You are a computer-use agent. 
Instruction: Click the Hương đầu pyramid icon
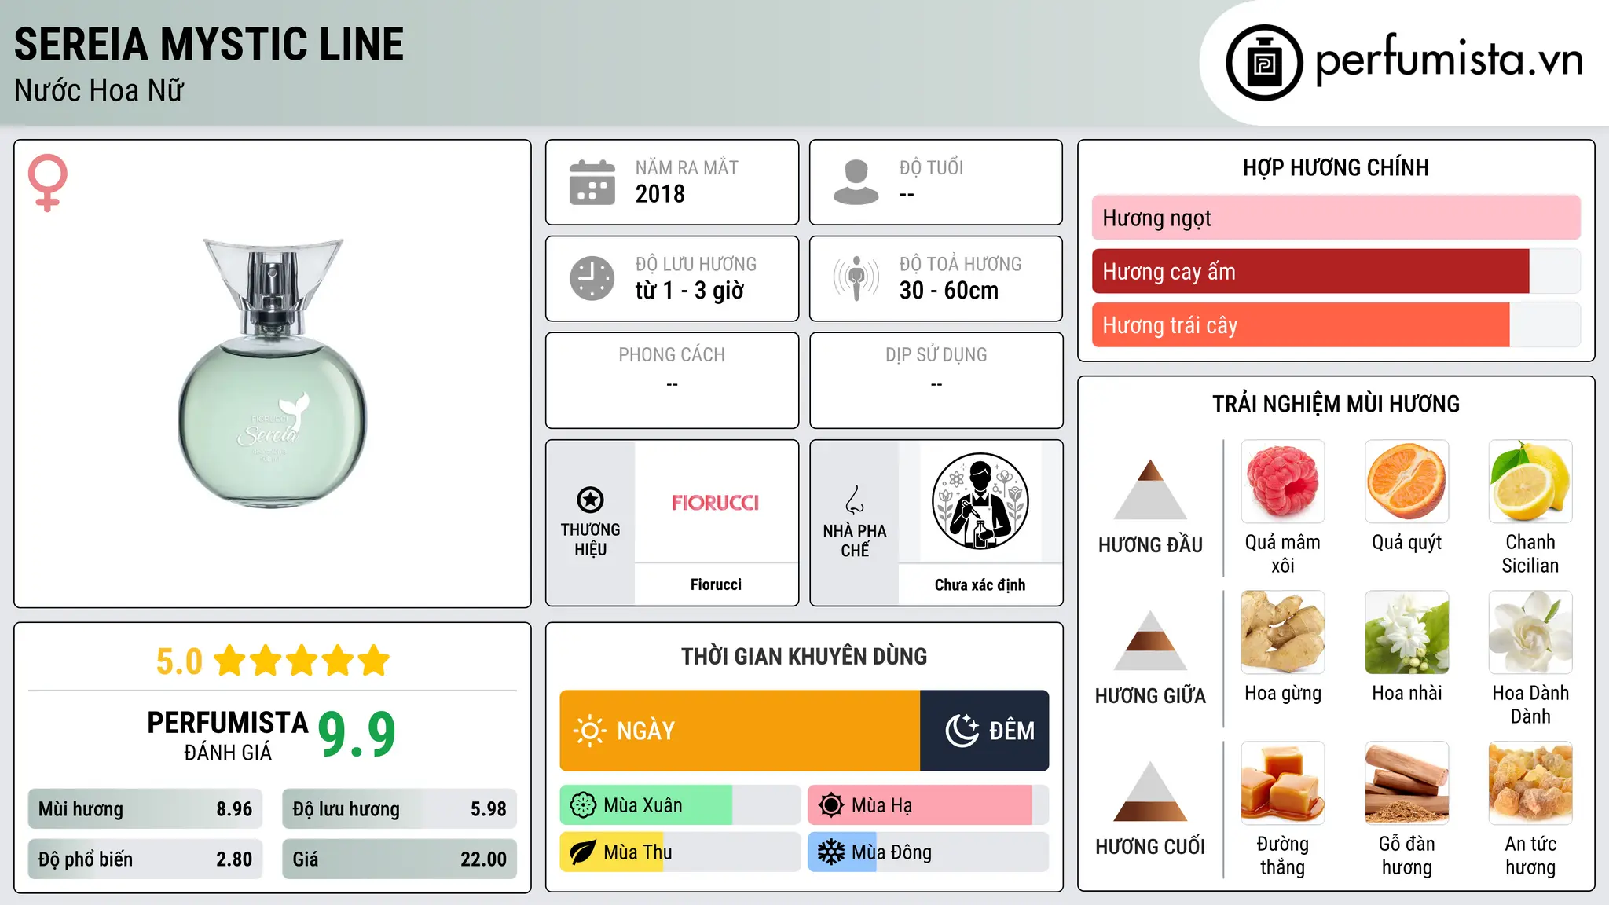pos(1150,489)
